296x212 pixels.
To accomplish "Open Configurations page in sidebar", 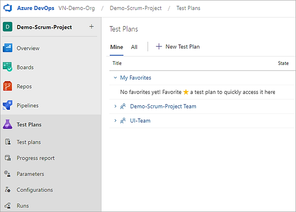I will [34, 190].
